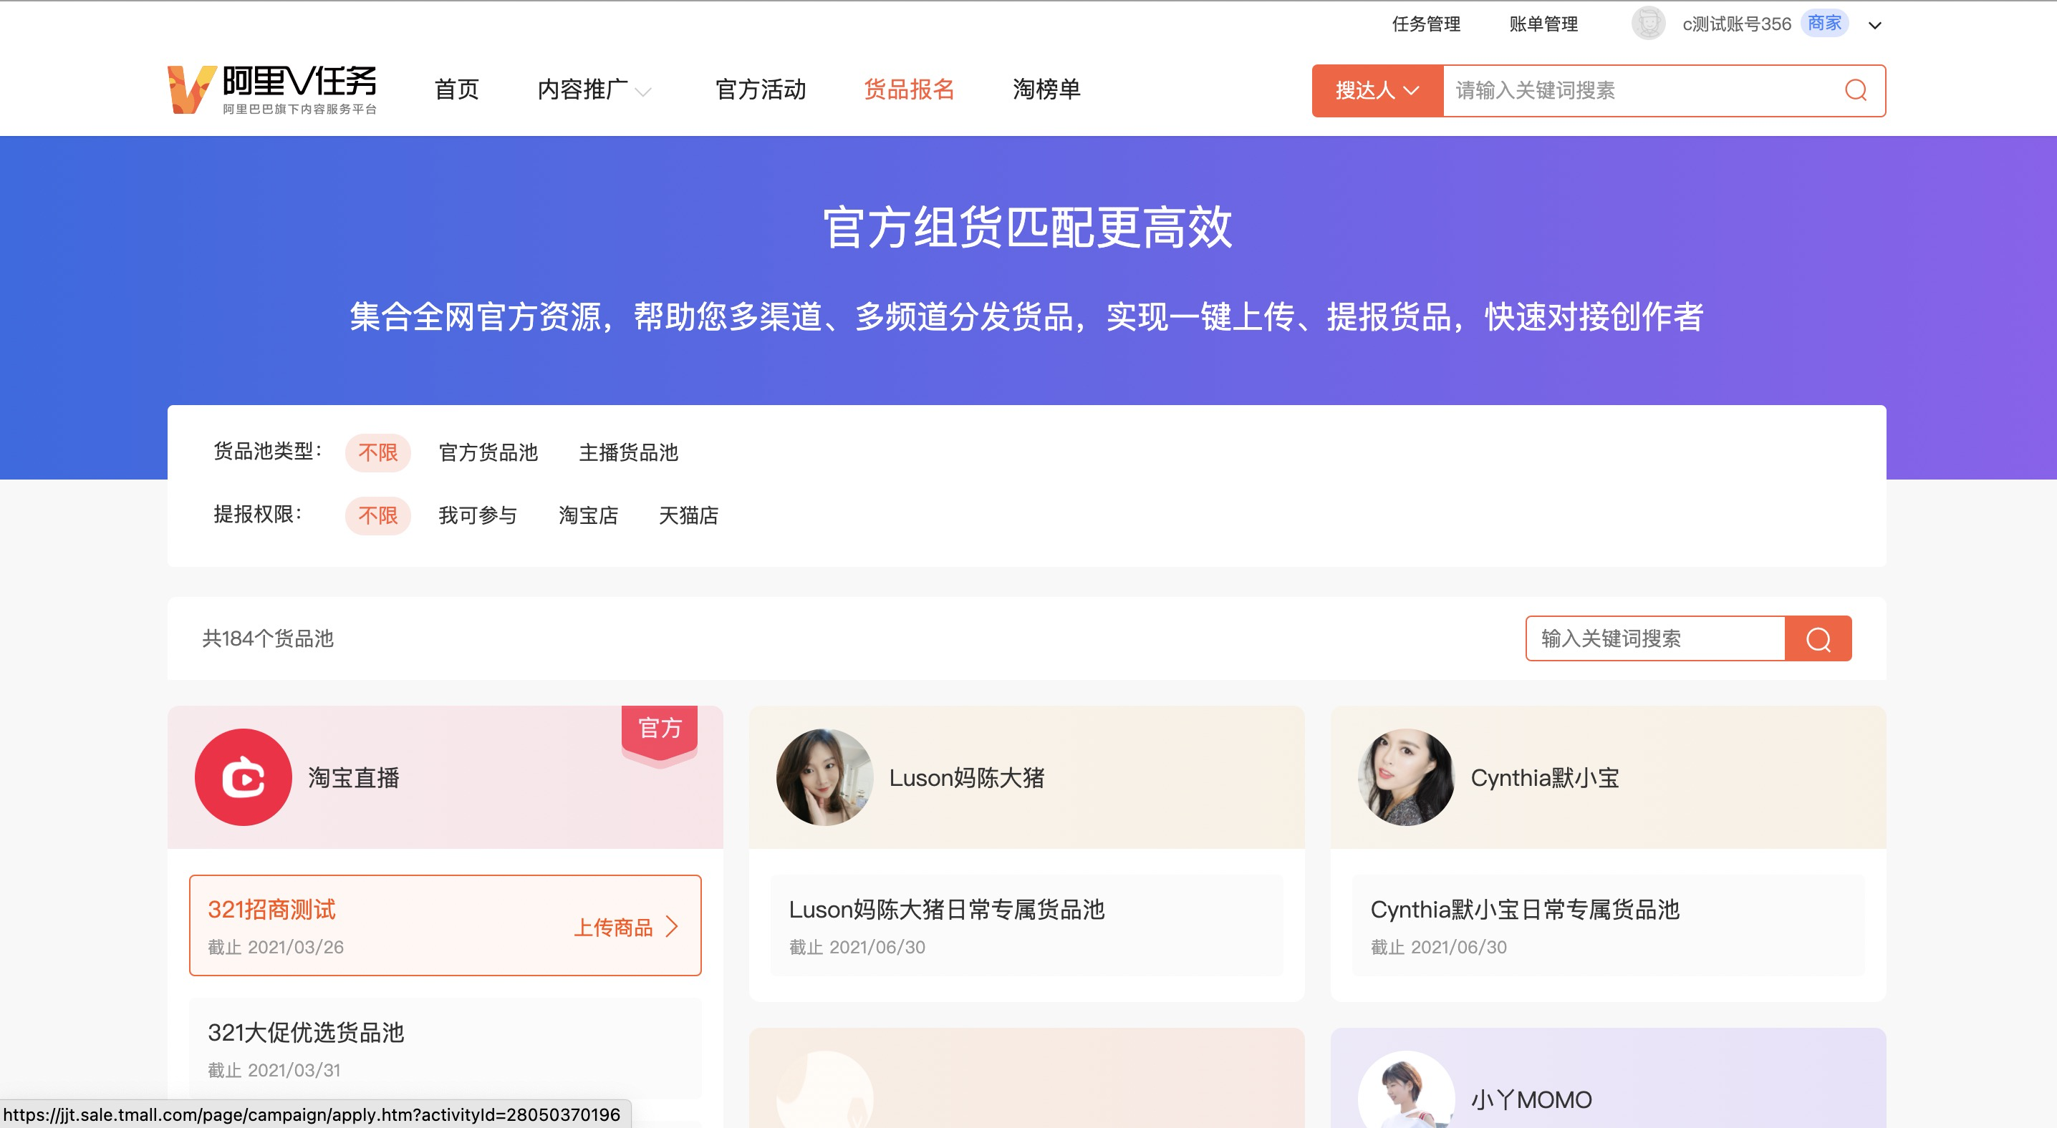
Task: Select 不限 for 货品池类型
Action: 377,452
